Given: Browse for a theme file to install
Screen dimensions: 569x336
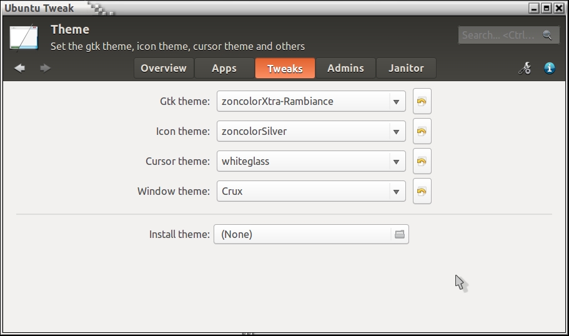Looking at the screenshot, I should pos(399,235).
